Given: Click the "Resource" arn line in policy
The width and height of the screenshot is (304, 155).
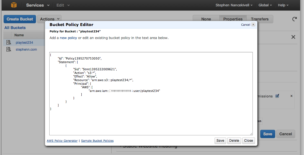Looking at the screenshot, I should [103, 80].
